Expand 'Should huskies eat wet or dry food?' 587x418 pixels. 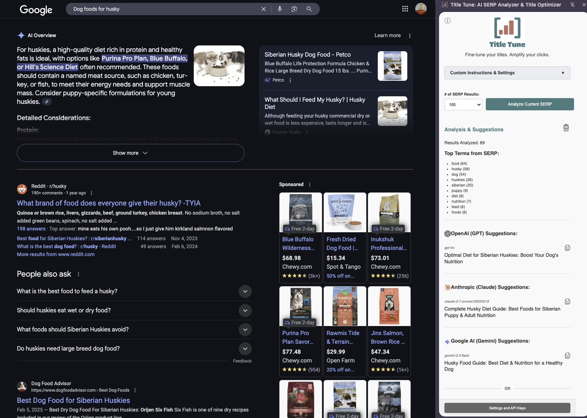point(134,311)
